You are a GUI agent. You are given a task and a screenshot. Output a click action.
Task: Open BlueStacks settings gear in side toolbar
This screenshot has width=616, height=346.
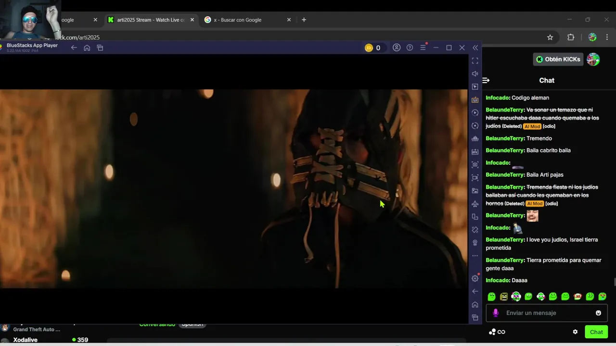tap(475, 278)
